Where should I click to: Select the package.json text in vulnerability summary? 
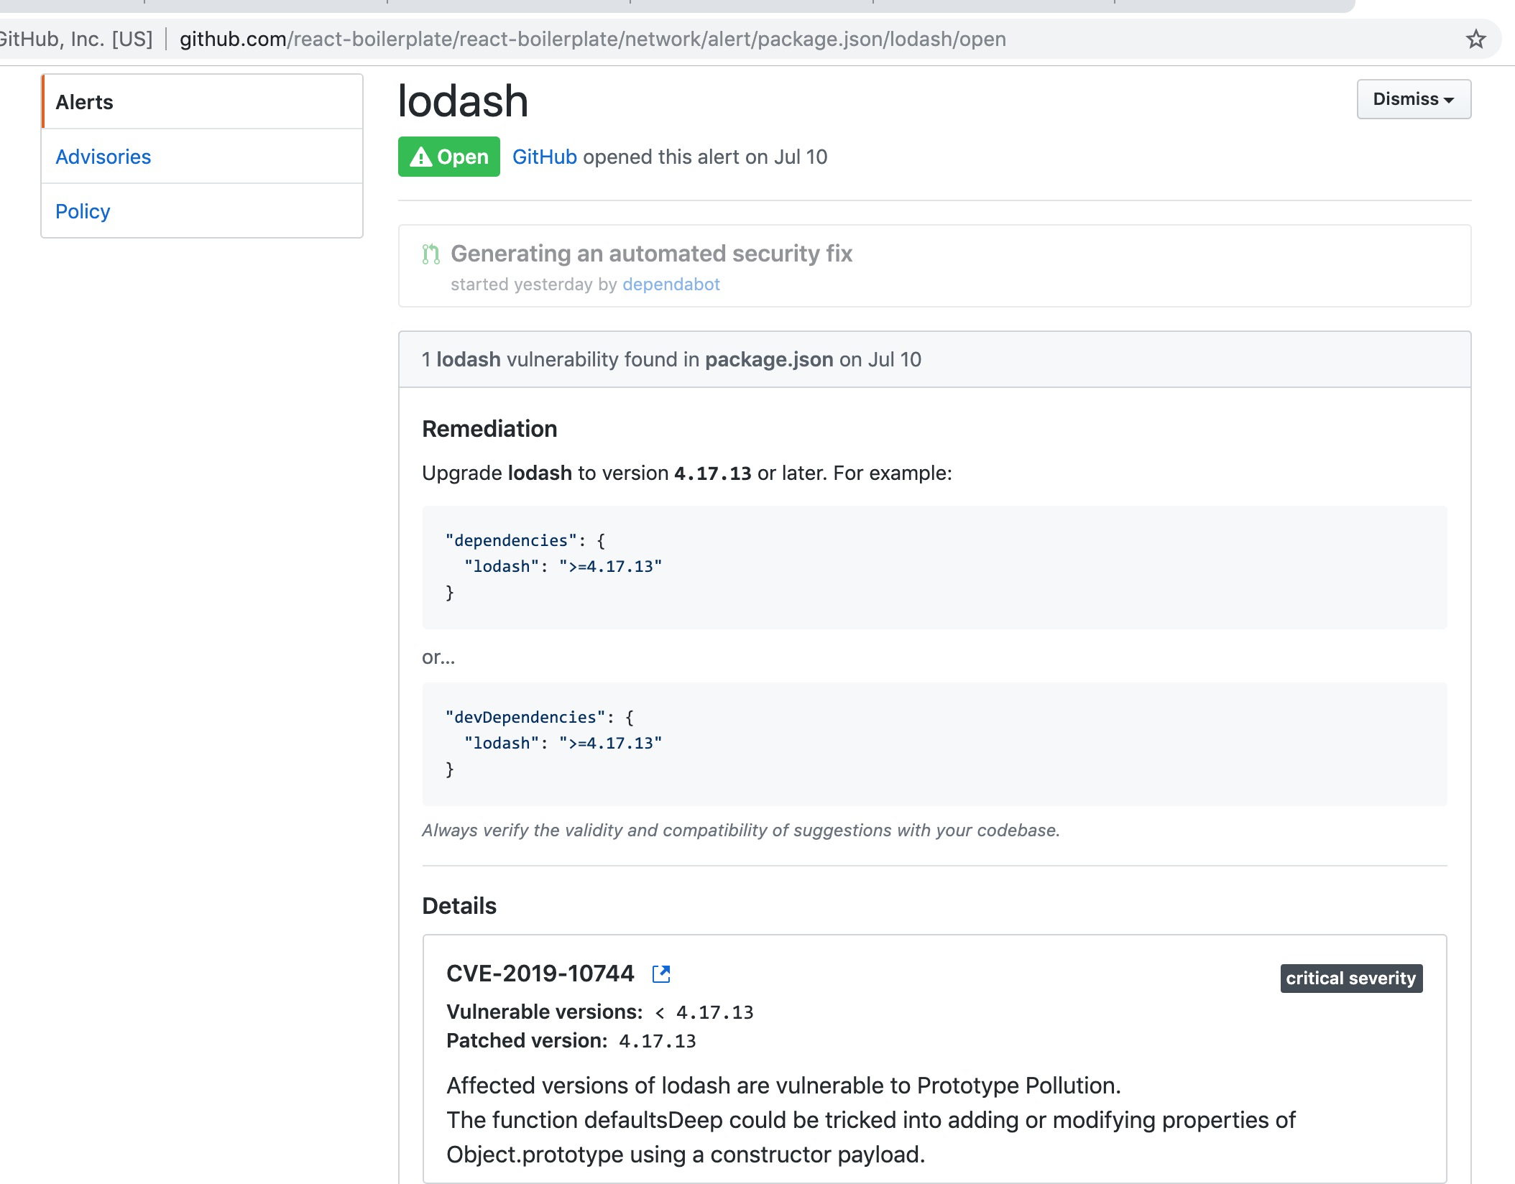point(768,359)
